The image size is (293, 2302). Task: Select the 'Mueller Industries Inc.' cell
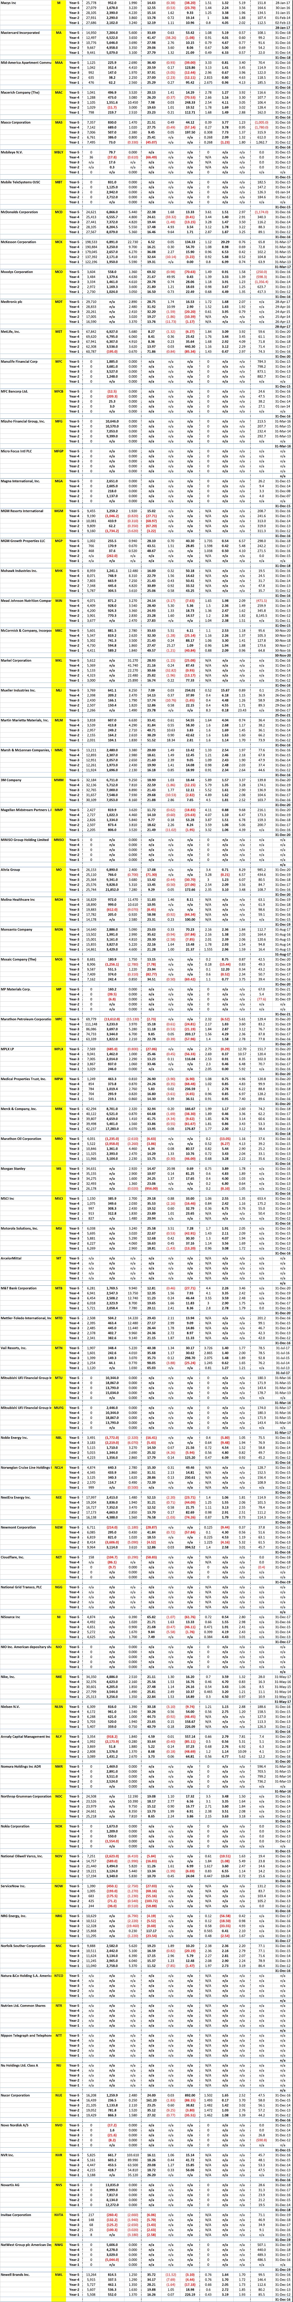pos(26,690)
